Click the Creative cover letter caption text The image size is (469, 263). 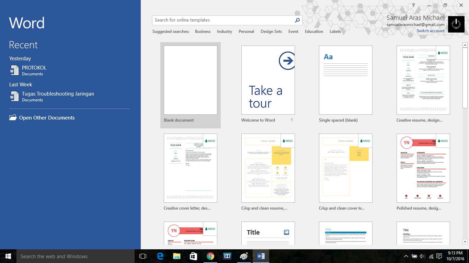pos(187,208)
